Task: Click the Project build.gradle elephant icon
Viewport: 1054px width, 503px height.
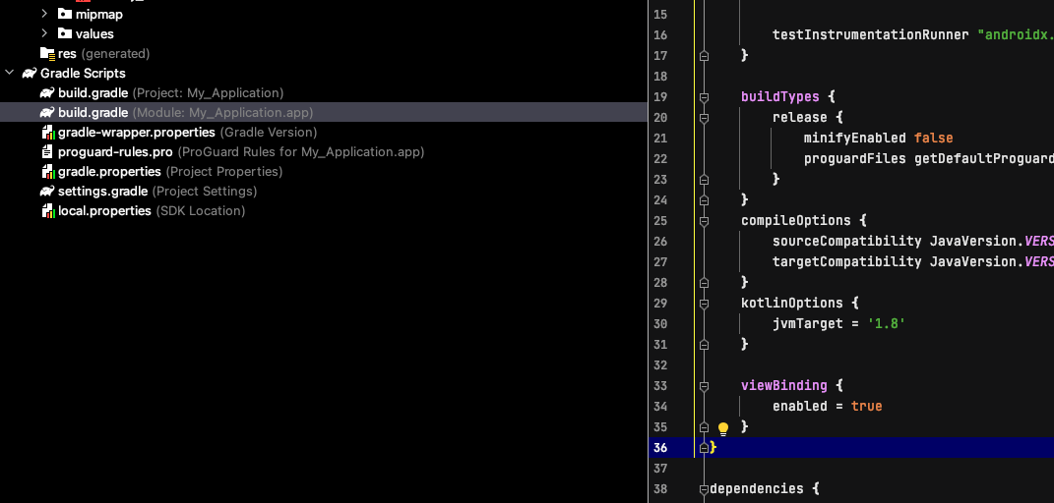Action: coord(47,92)
